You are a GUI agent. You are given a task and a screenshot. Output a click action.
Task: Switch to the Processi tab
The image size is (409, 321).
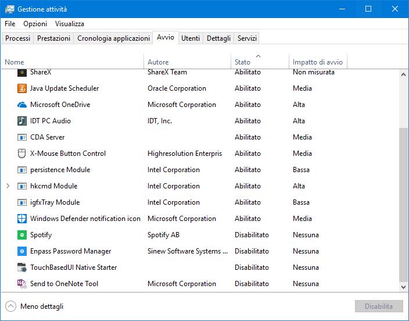(18, 38)
